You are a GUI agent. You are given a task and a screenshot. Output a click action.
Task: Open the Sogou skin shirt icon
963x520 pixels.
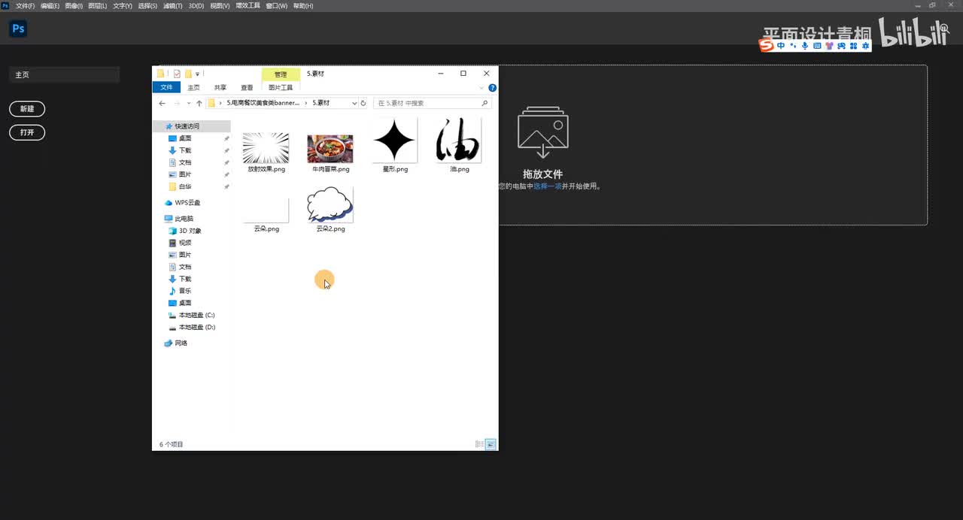pyautogui.click(x=829, y=46)
